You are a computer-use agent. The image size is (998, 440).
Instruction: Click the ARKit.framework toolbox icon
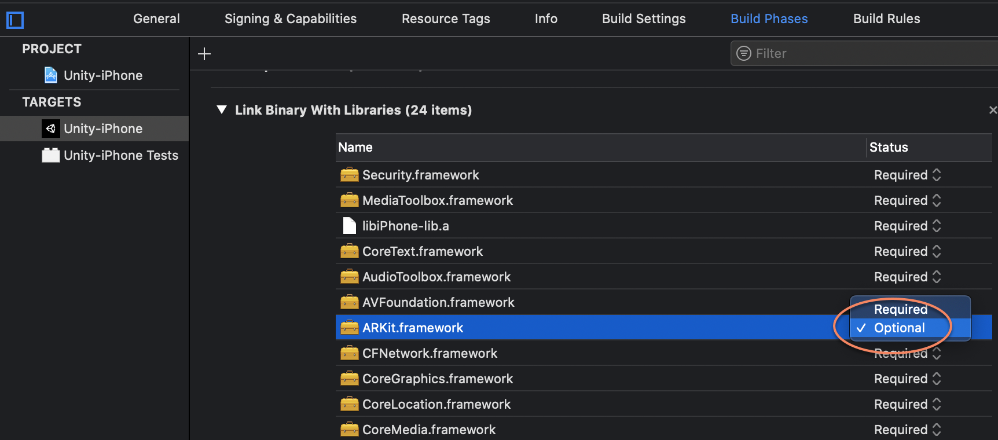(349, 328)
